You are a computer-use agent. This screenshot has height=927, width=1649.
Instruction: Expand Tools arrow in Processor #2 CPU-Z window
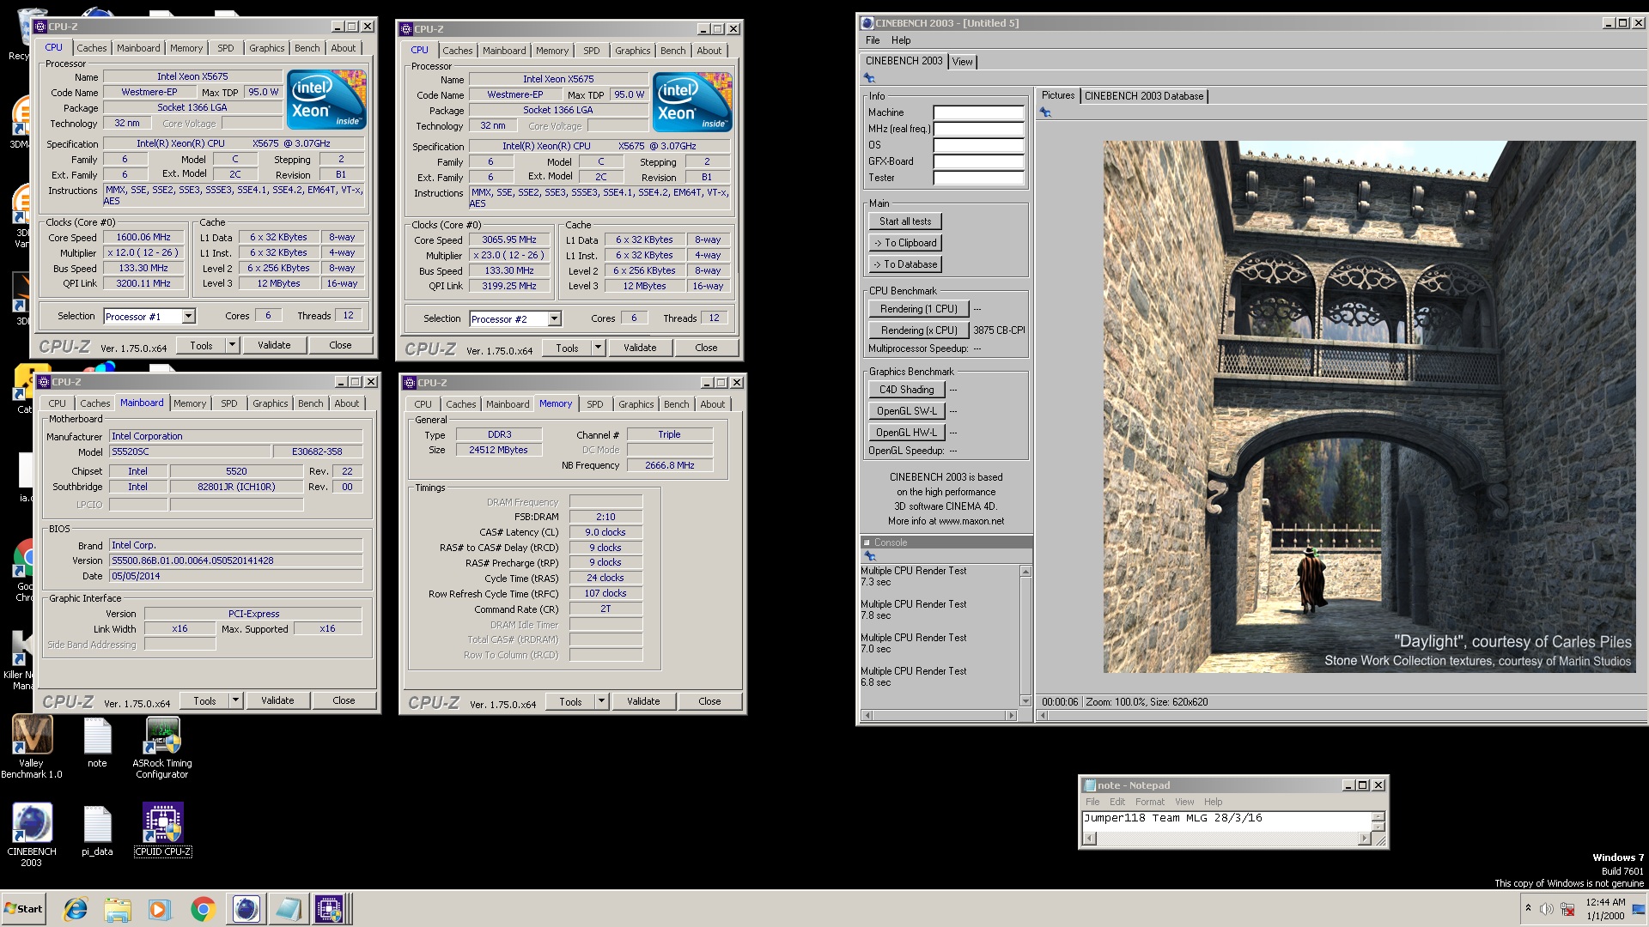pos(598,348)
